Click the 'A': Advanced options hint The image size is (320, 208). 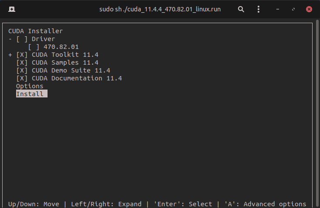click(265, 204)
